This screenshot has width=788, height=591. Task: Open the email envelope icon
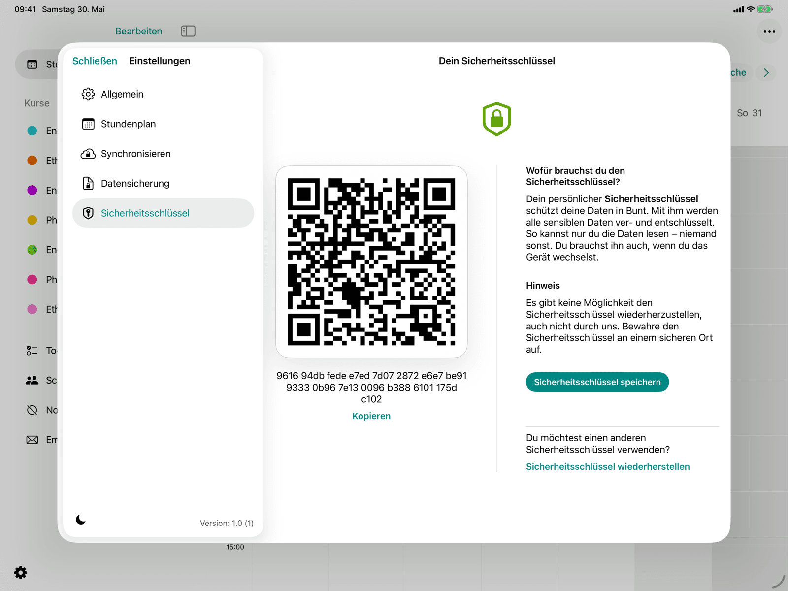(32, 440)
